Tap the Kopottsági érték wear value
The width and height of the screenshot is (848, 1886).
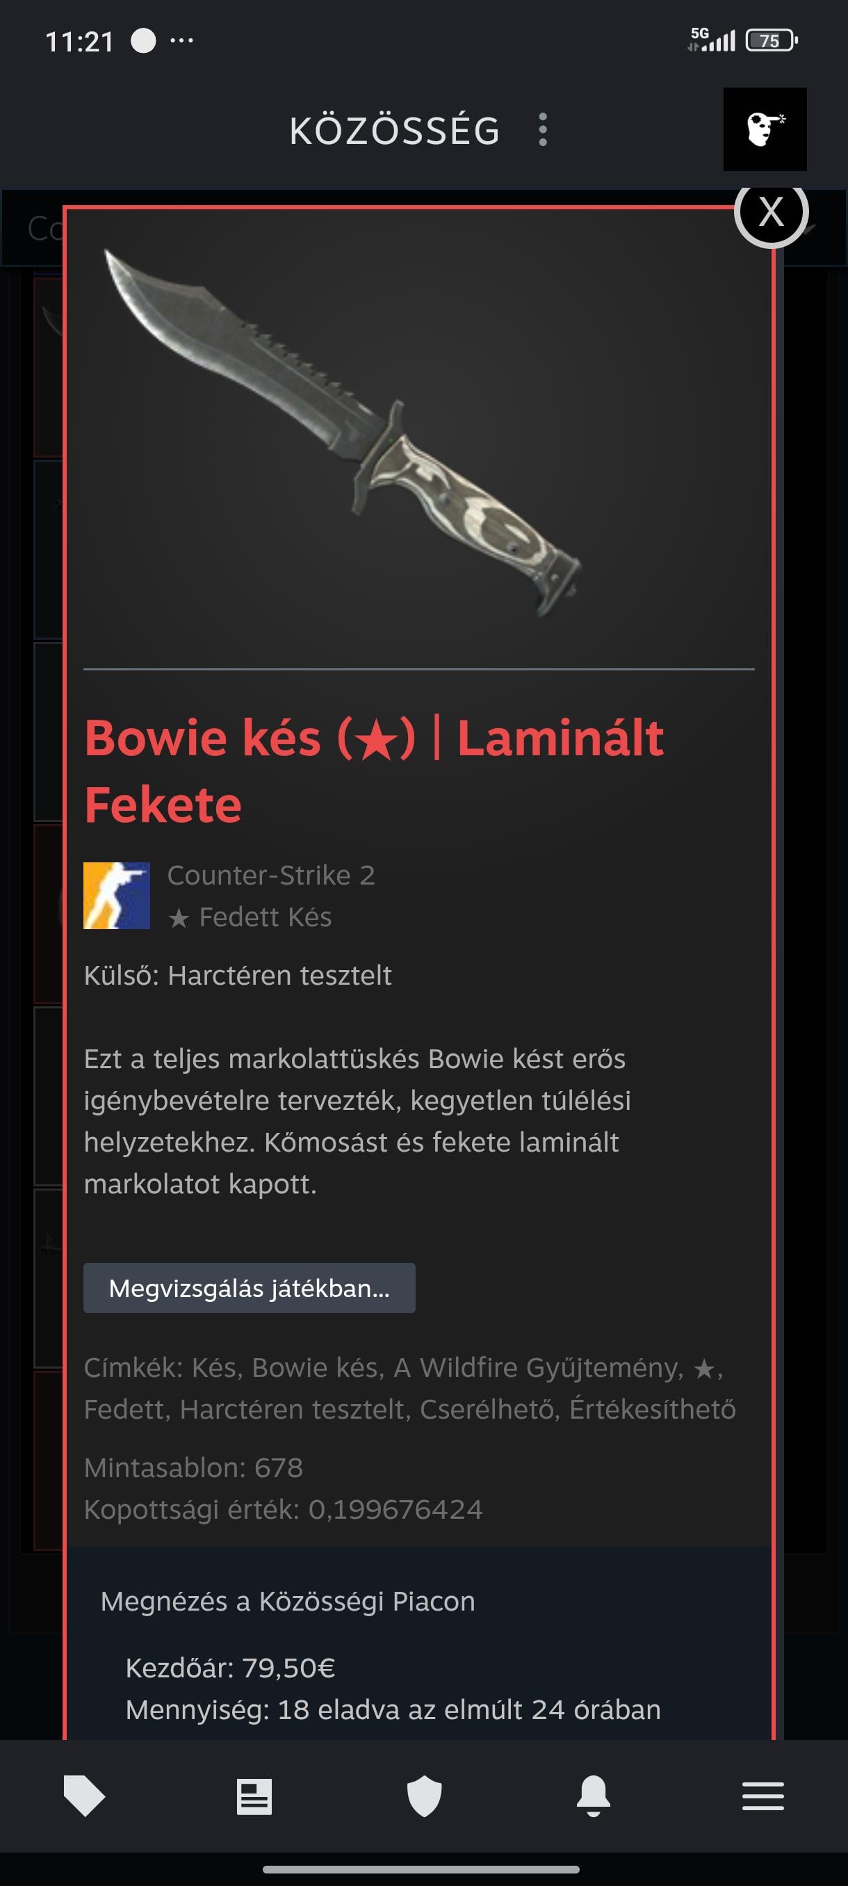pos(283,1509)
